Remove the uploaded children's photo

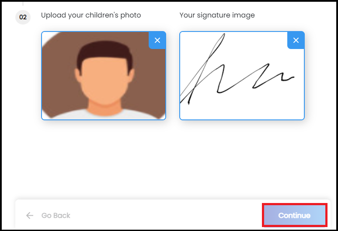click(157, 40)
